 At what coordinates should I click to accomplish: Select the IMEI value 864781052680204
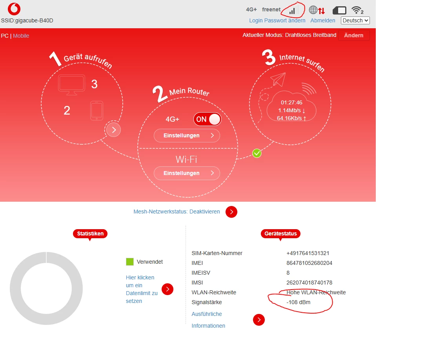pyautogui.click(x=309, y=263)
